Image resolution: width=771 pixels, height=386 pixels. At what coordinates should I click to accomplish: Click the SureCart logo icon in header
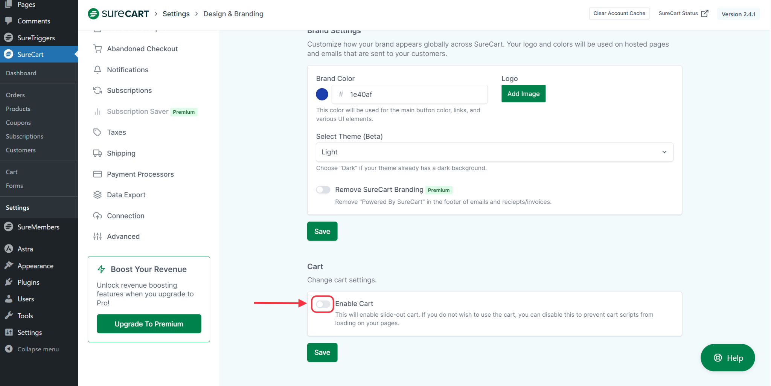click(x=93, y=14)
